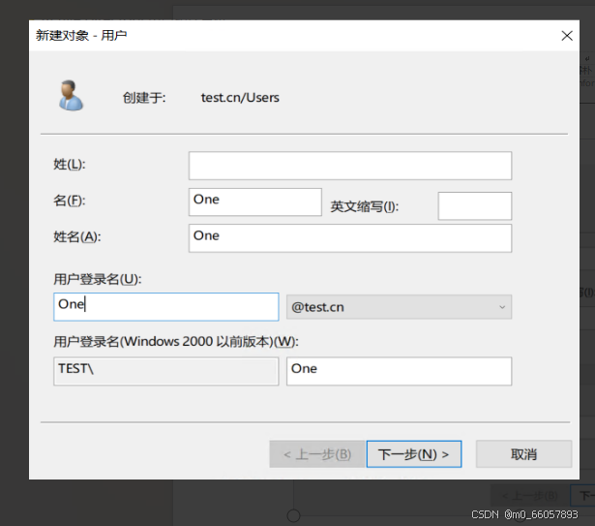Click the user avatar icon
Viewport: 595px width, 526px height.
(x=71, y=95)
